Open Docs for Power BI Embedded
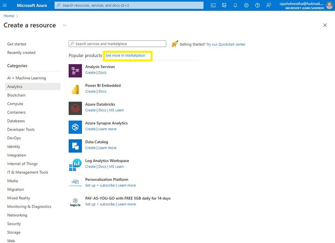Image resolution: width=335 pixels, height=243 pixels. coord(102,91)
